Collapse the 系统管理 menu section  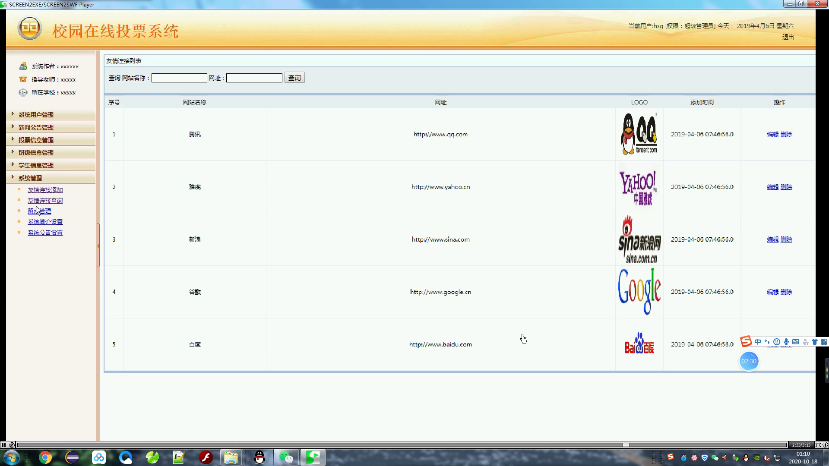click(x=30, y=178)
